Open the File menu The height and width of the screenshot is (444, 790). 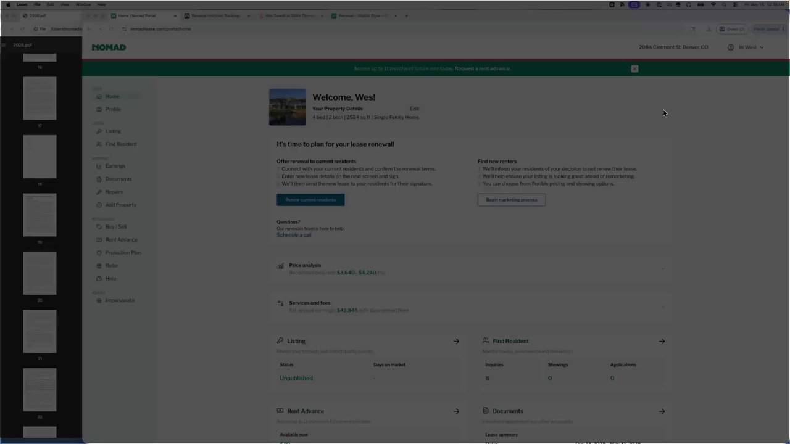[37, 4]
